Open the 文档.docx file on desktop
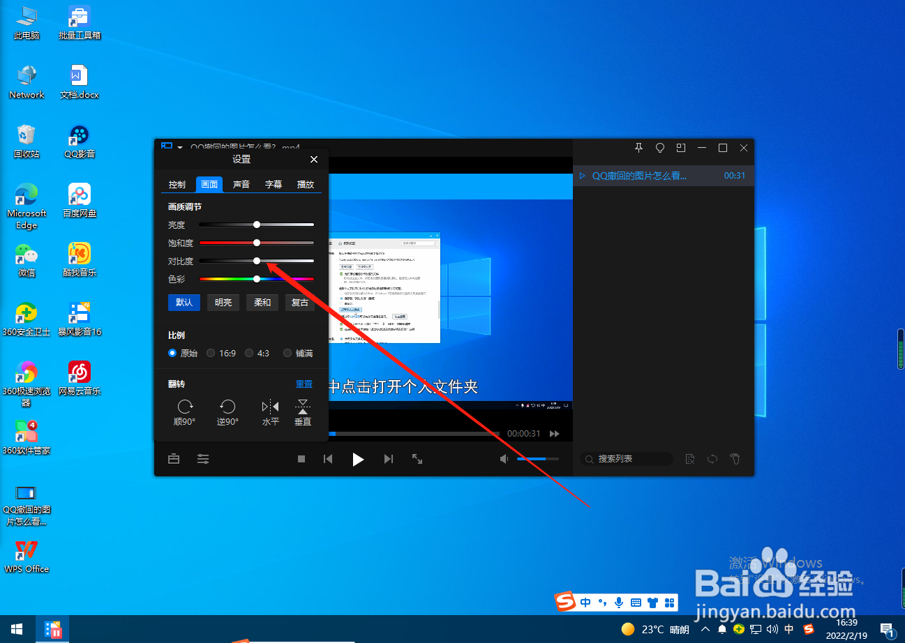905x643 pixels. [x=80, y=82]
